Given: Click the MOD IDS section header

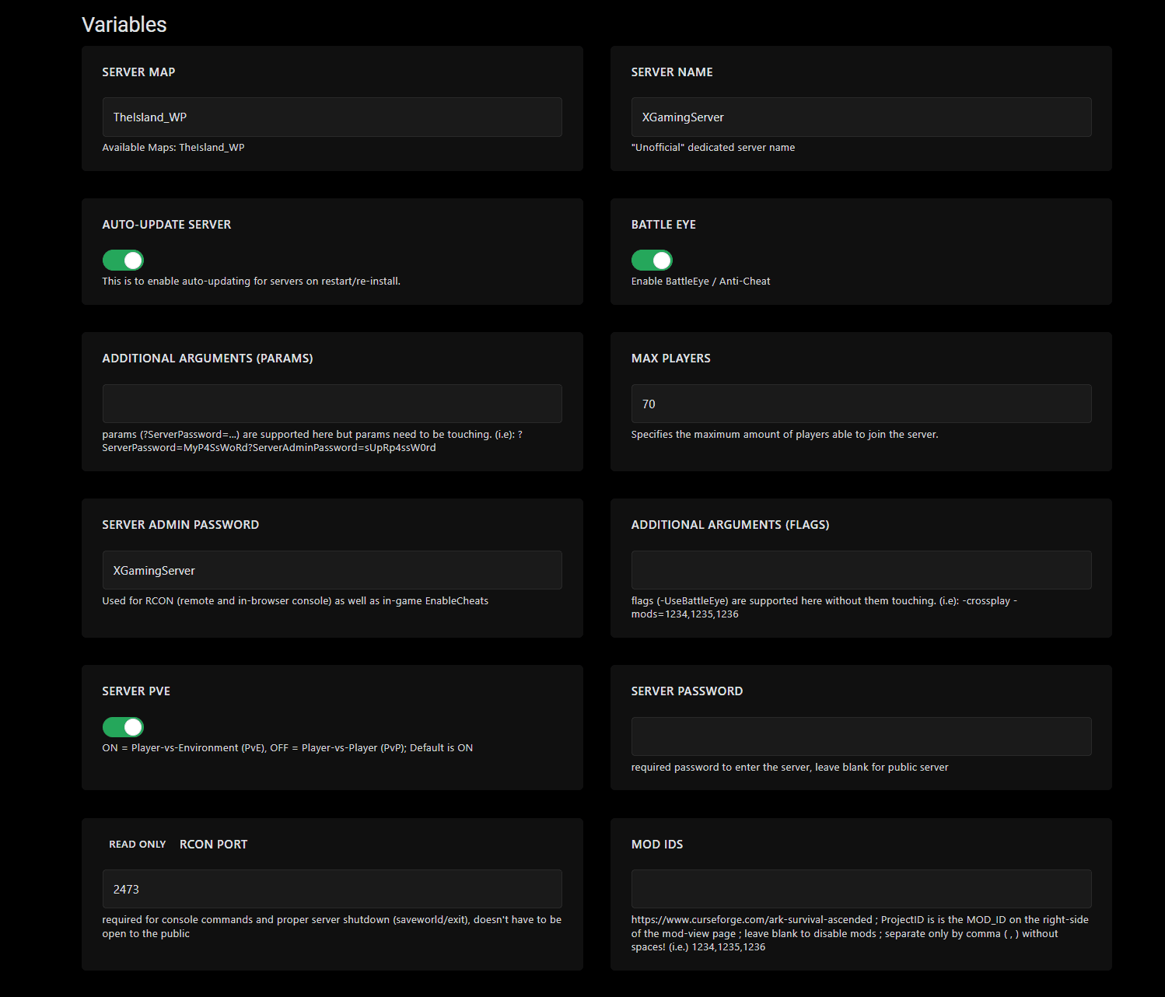Looking at the screenshot, I should pyautogui.click(x=657, y=844).
